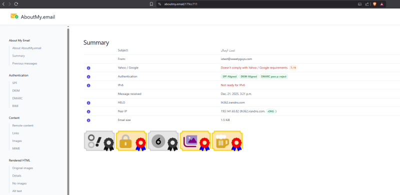Click the AboutMy.email site title
400x195 pixels.
tap(38, 17)
